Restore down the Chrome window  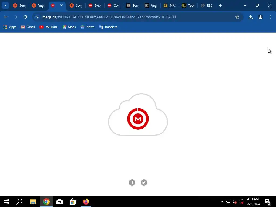coord(257,5)
